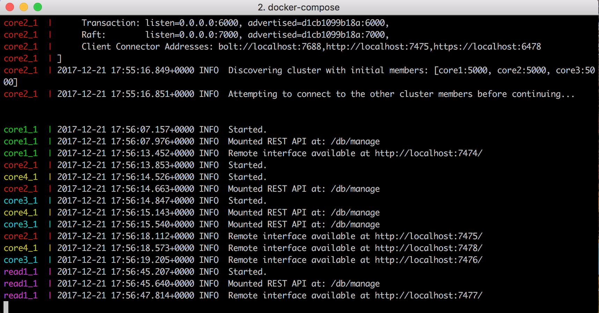The width and height of the screenshot is (599, 313).
Task: Click the cyan core3_1 label on 'Started.' line
Action: pos(21,201)
